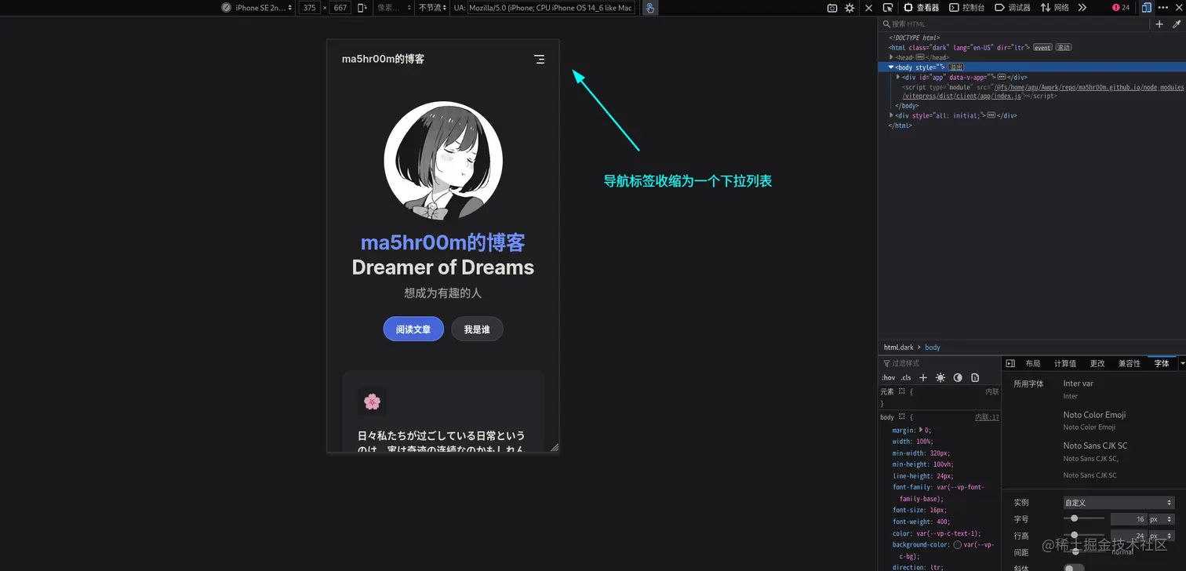This screenshot has width=1186, height=571.
Task: Switch to the 调试器 debugger tab
Action: pos(1013,7)
